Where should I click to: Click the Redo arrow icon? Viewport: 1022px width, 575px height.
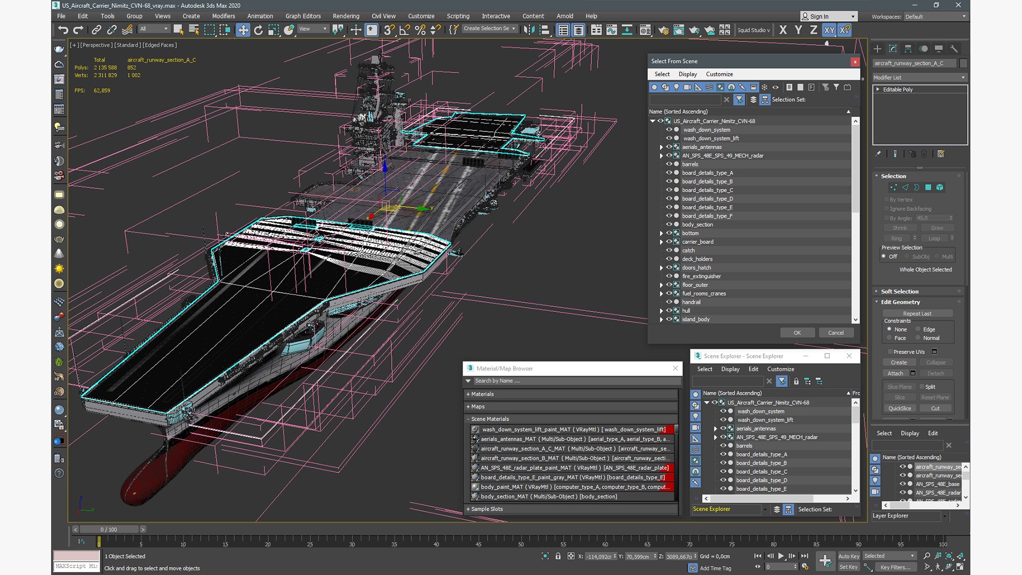(x=78, y=30)
